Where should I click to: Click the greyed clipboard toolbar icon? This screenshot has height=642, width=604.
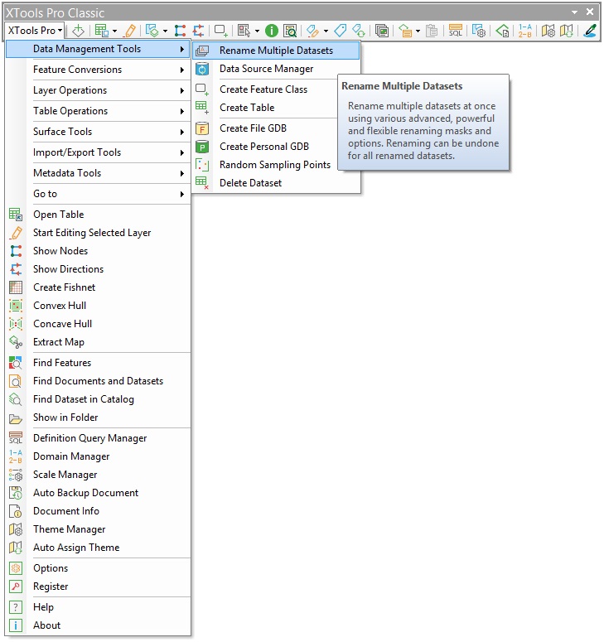(432, 31)
